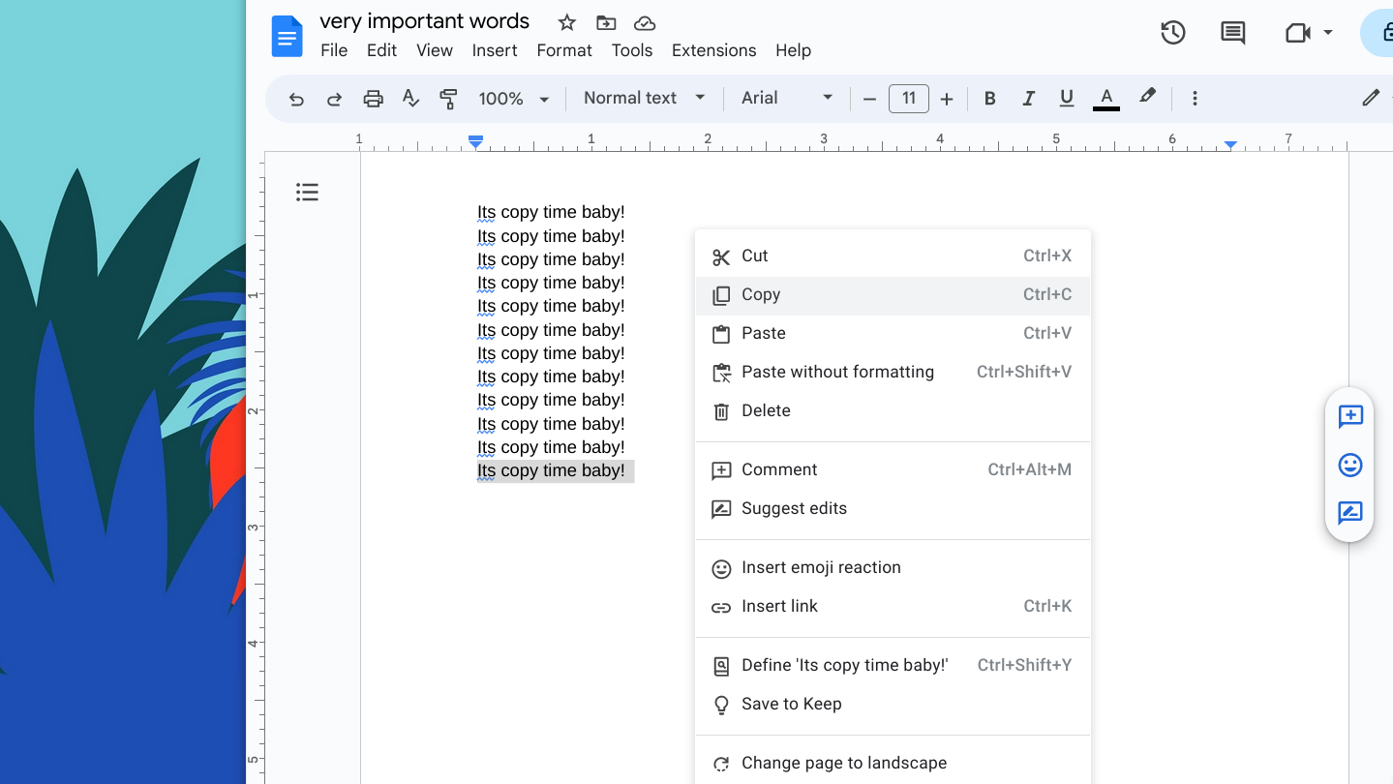Open the Format menu
The image size is (1393, 784).
pos(564,50)
